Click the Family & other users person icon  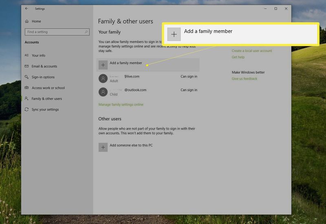click(26, 99)
